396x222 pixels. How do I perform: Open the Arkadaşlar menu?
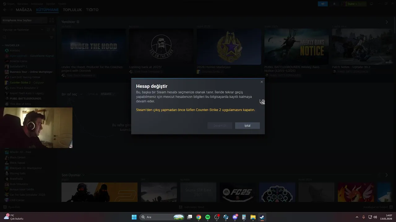click(37, 4)
